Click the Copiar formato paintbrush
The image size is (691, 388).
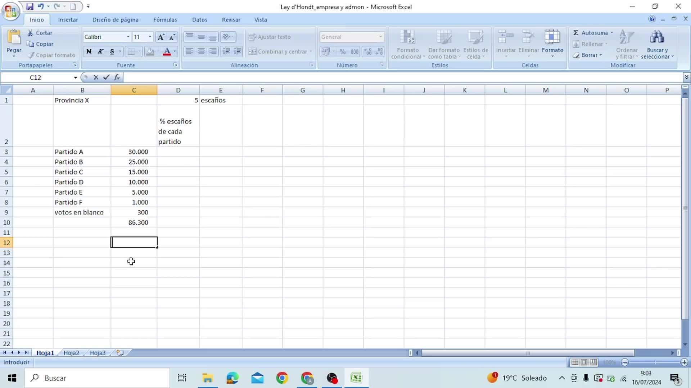tap(31, 55)
